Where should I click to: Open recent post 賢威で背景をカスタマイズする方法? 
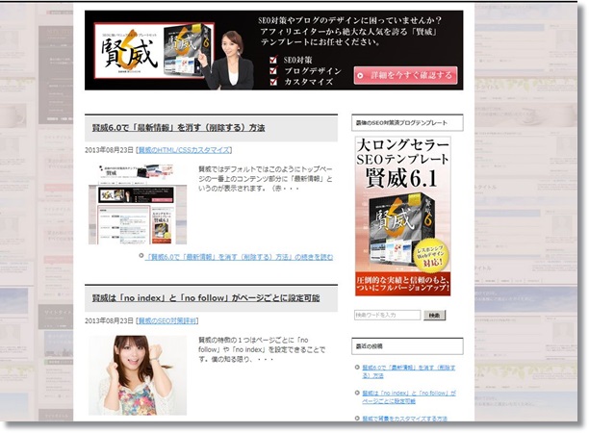(404, 419)
